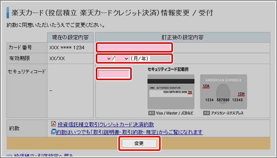The image size is (277, 158).
Task: Click the American Express card sample image
Action: [x=224, y=92]
